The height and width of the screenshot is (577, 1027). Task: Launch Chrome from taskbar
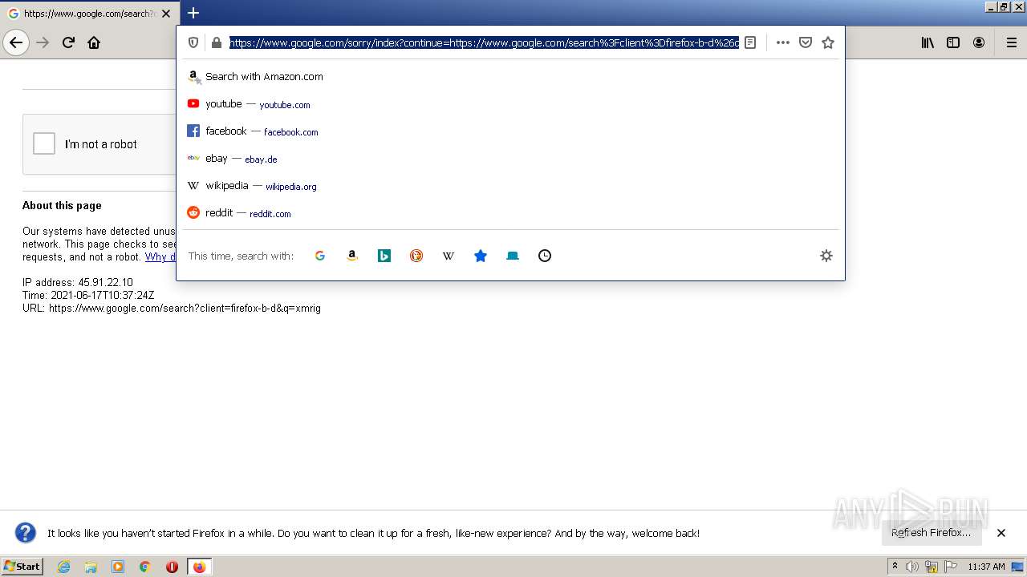(145, 567)
